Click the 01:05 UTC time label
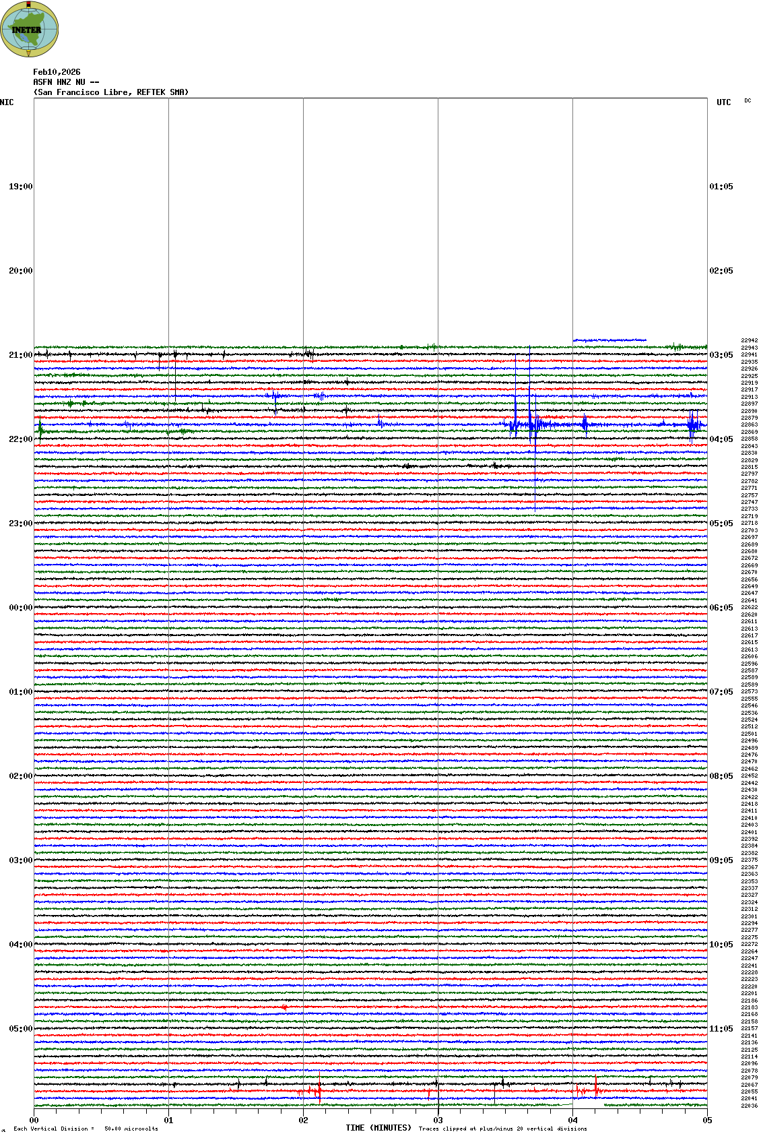 (721, 187)
